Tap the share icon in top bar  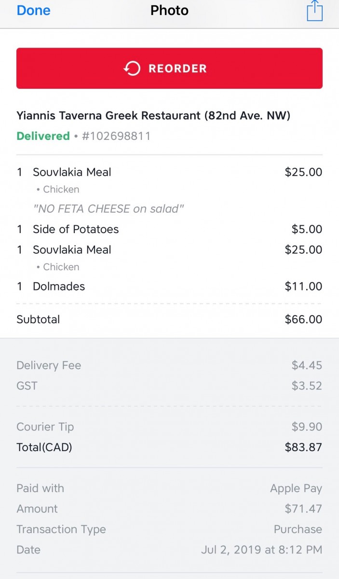pyautogui.click(x=314, y=11)
